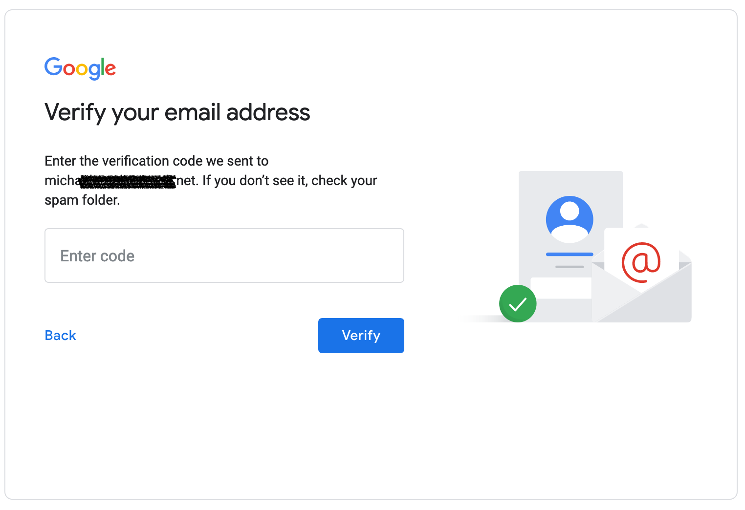Click the visible "micha" email prefix

pyautogui.click(x=62, y=181)
